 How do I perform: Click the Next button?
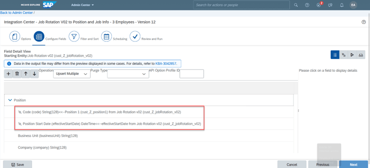pyautogui.click(x=353, y=164)
